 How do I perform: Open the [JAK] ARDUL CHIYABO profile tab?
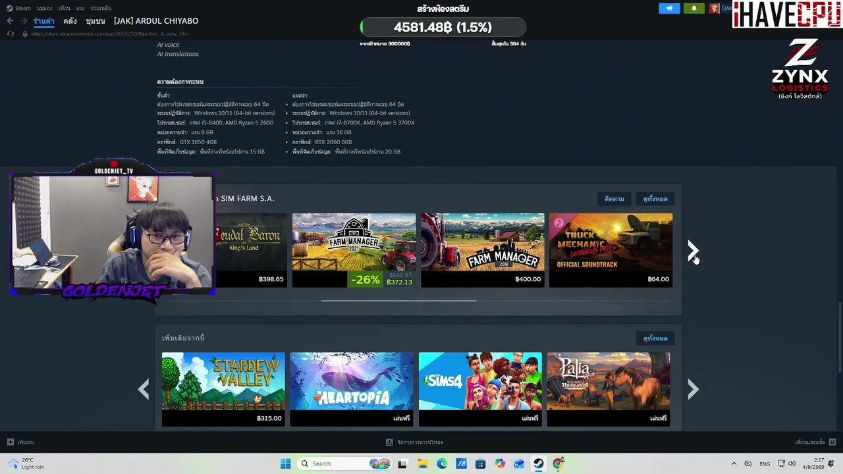pyautogui.click(x=156, y=21)
